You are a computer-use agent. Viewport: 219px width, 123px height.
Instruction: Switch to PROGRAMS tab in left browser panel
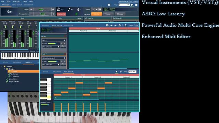pyautogui.click(x=17, y=62)
